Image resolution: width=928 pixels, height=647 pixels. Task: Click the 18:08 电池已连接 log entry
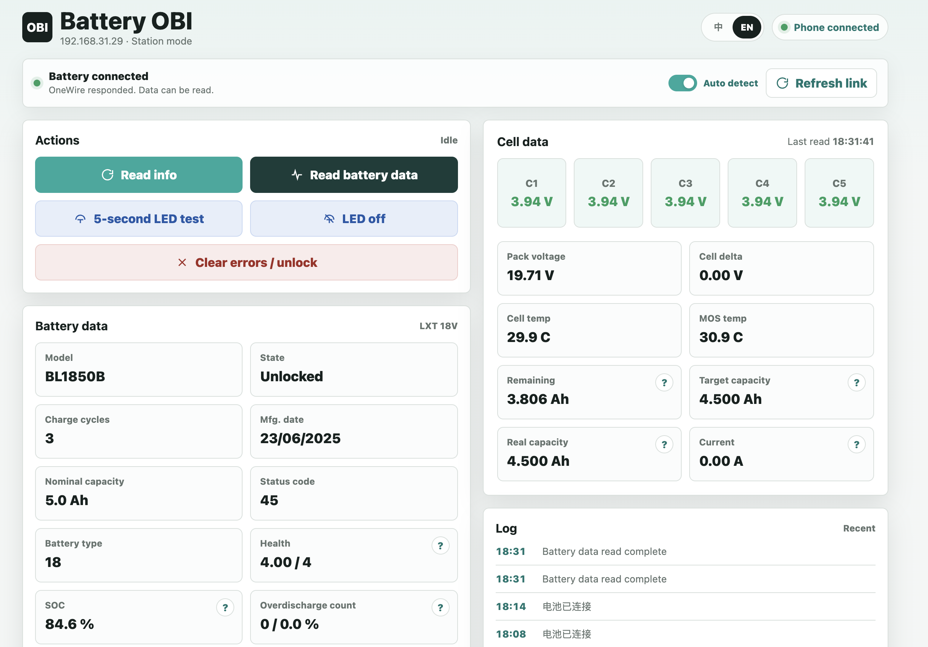click(685, 634)
